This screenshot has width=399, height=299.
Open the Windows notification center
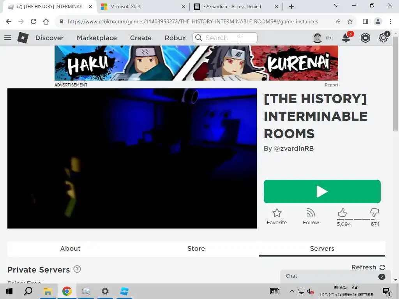tap(387, 292)
